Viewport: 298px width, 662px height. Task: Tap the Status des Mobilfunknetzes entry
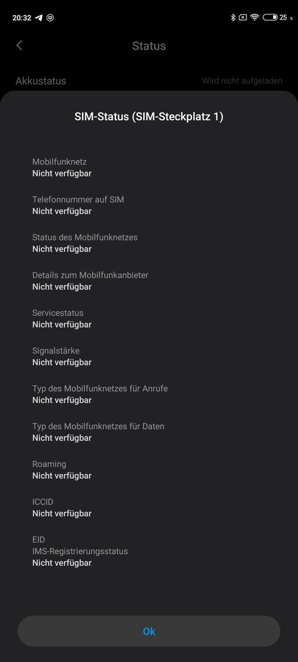point(149,243)
